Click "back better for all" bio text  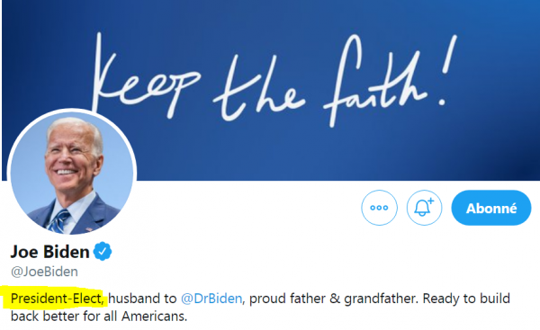pyautogui.click(x=64, y=317)
